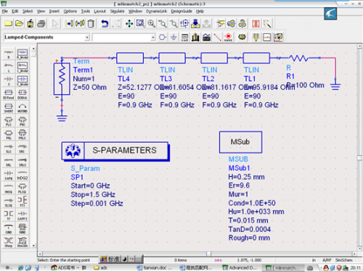Save the current design with the disk icon
Image resolution: width=363 pixels, height=272 pixels.
(x=30, y=23)
